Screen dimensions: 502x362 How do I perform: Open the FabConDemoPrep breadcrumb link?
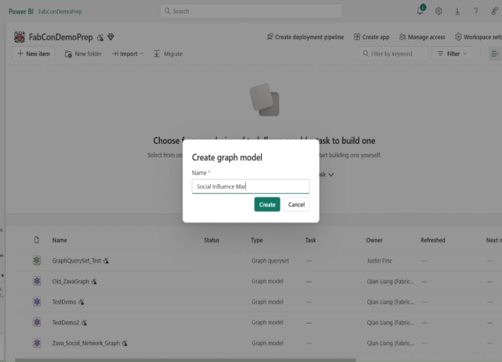coord(60,12)
